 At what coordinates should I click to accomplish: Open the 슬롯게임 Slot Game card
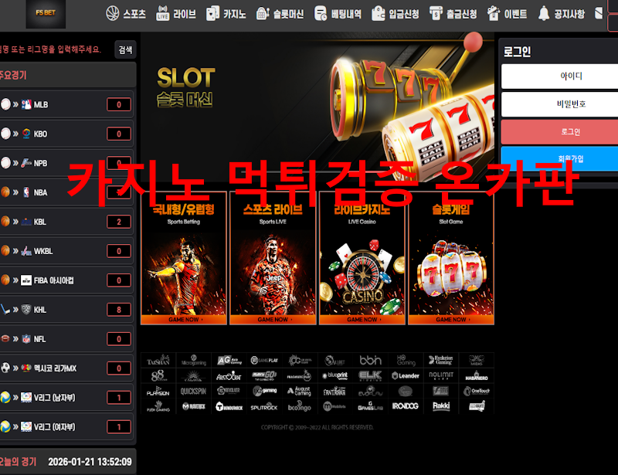451,258
